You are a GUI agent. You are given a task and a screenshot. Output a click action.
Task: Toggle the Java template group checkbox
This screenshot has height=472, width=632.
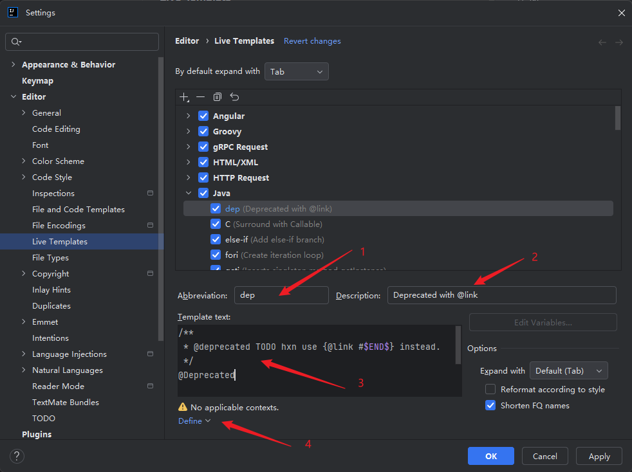[x=203, y=193]
